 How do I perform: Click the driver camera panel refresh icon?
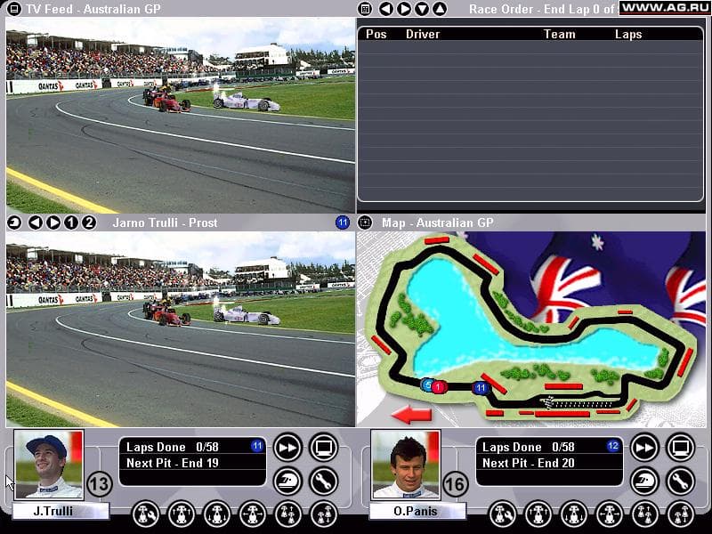[x=15, y=222]
